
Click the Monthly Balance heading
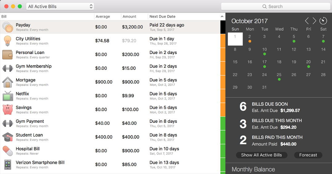(x=253, y=169)
